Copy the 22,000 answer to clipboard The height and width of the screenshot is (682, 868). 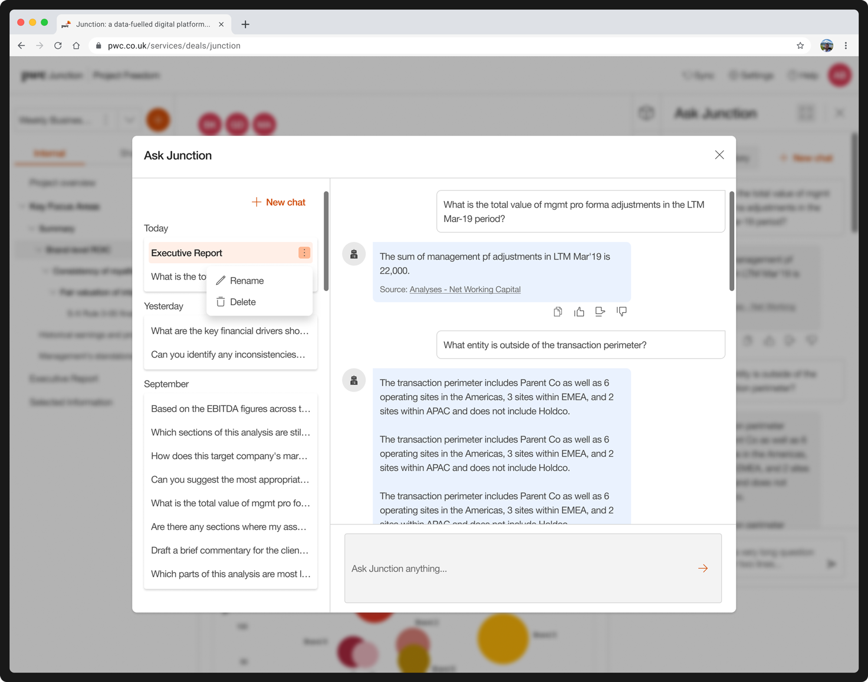pyautogui.click(x=558, y=312)
